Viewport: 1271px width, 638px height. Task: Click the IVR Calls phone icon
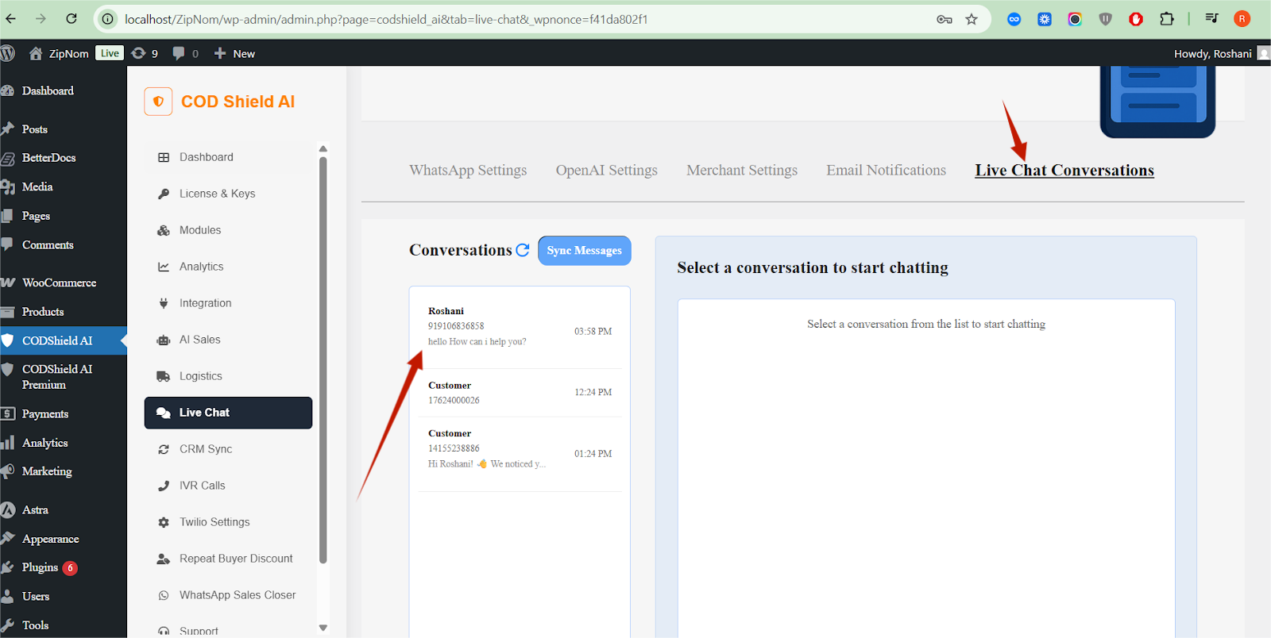[164, 486]
